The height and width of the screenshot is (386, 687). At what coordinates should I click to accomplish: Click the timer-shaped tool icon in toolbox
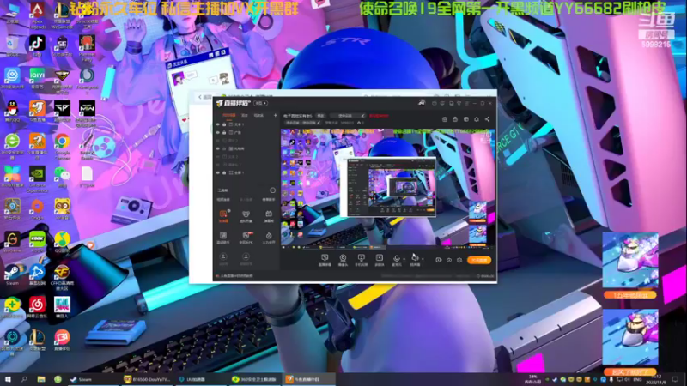[x=269, y=235]
